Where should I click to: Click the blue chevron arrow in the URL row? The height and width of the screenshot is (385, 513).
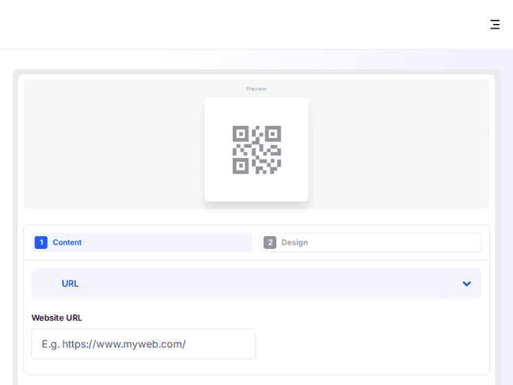[x=466, y=284]
